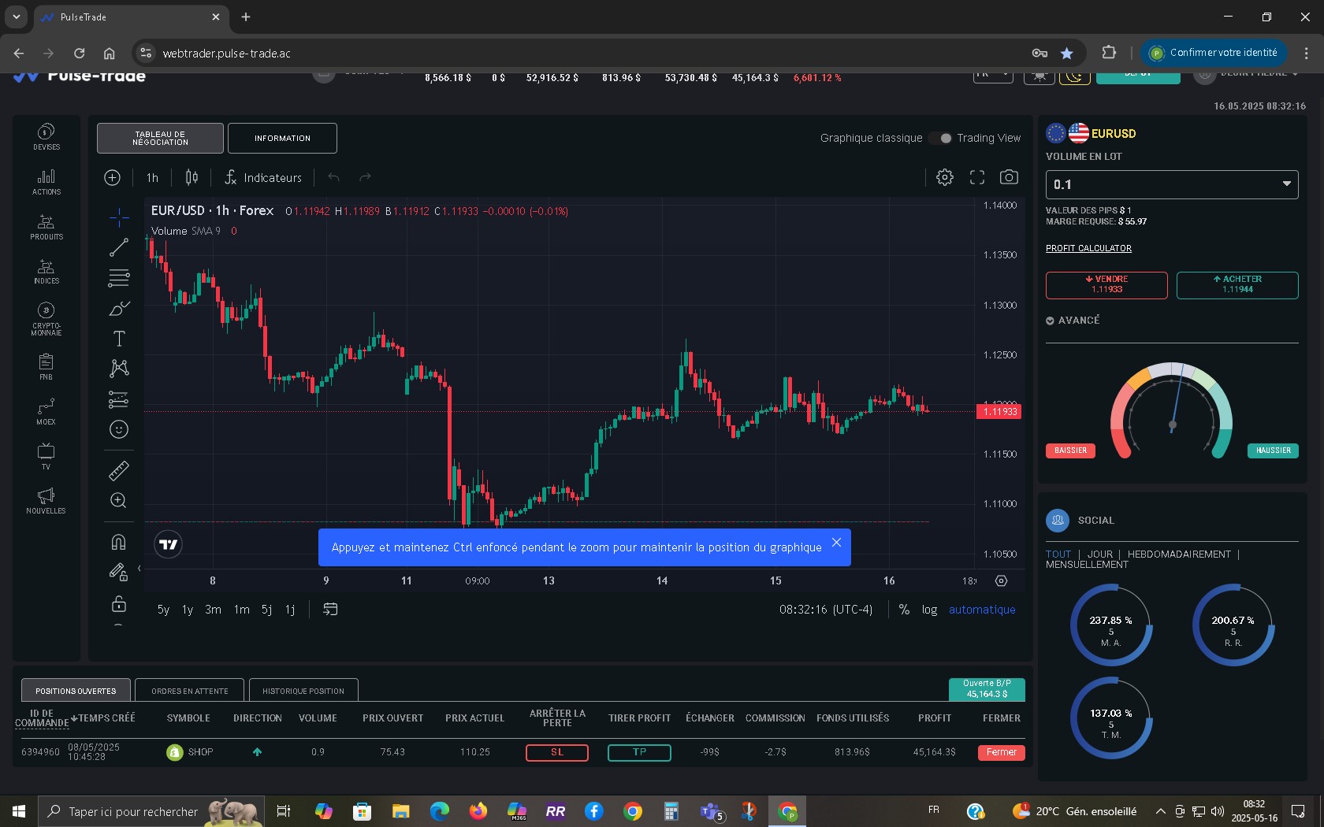Open the Profit Calculator link
Image resolution: width=1324 pixels, height=827 pixels.
(x=1088, y=248)
